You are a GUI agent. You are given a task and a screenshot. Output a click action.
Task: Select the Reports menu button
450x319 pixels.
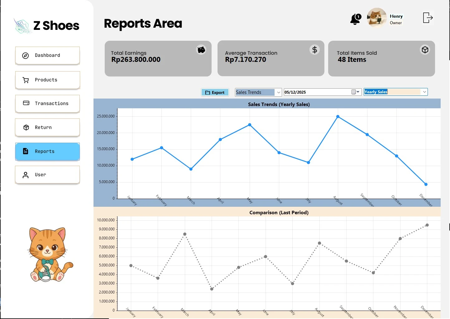(x=47, y=151)
